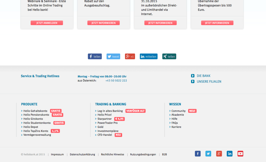
Task: Open Google Plus footer icon
Action: (219, 154)
